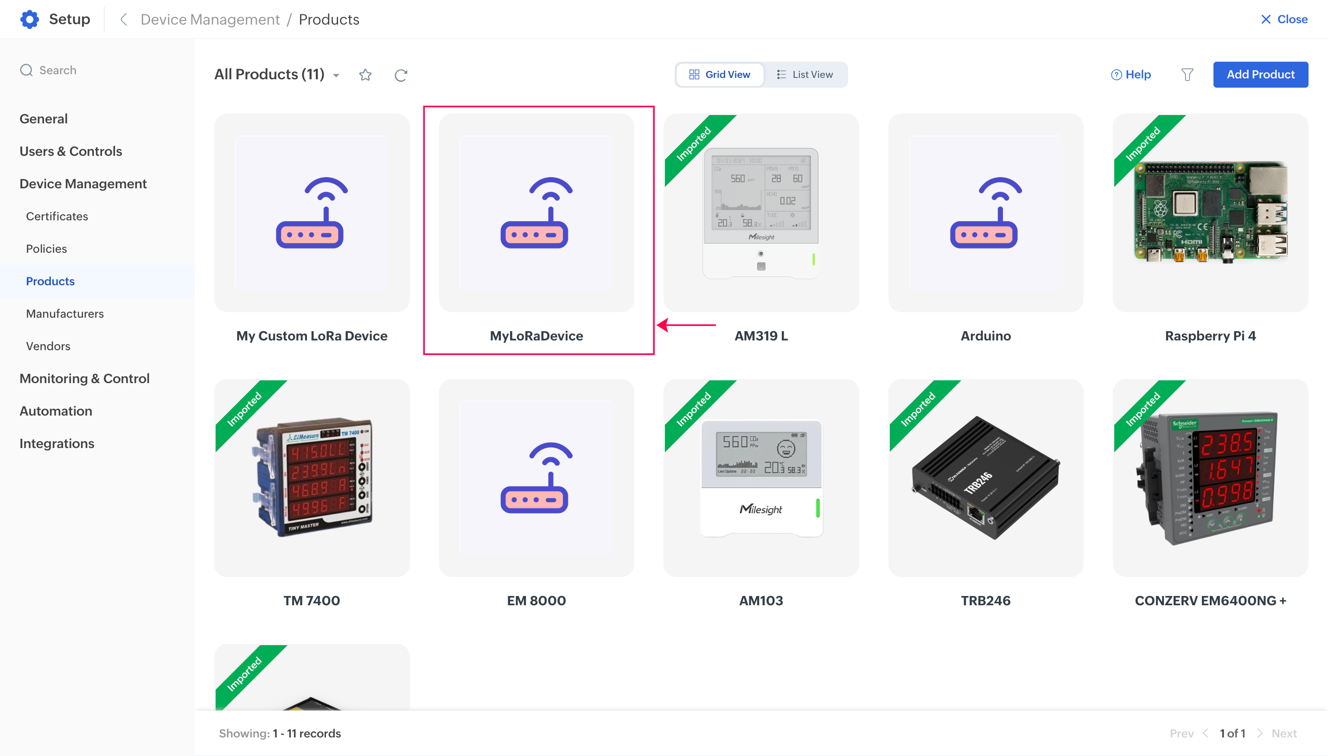Image resolution: width=1328 pixels, height=756 pixels.
Task: Click the back chevron beside Device Management
Action: point(123,19)
